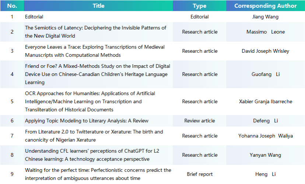Screen dimensions: 305x184
Task: Open 'Applying Topic Modeling to Literary Analysis' review
Action: 87,121
